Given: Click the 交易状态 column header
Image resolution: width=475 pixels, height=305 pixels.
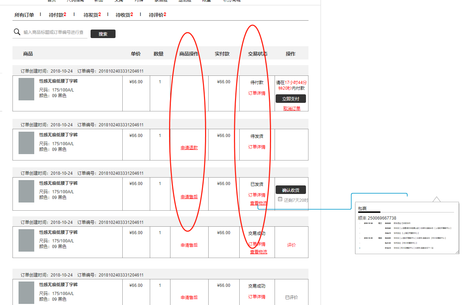Looking at the screenshot, I should 258,54.
